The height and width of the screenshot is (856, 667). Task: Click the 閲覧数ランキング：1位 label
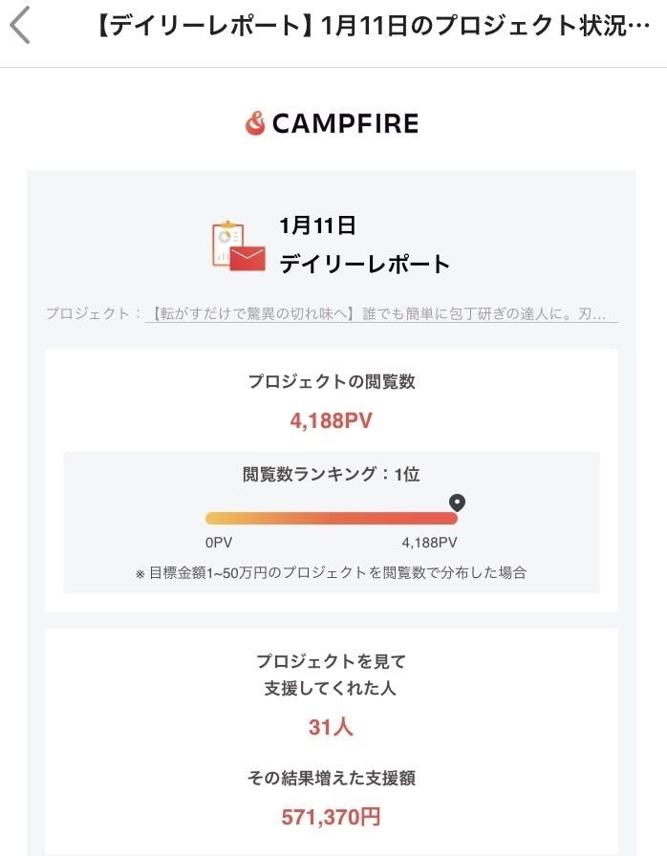coord(332,474)
